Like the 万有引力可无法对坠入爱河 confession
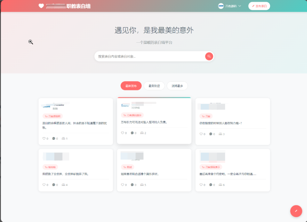The image size is (307, 222). (x=123, y=133)
